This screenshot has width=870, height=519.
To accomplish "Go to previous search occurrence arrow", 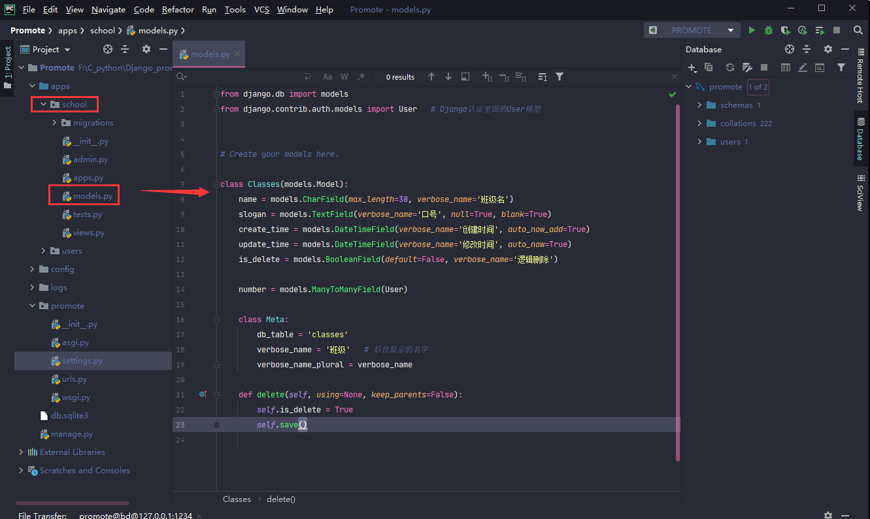I will pos(431,76).
